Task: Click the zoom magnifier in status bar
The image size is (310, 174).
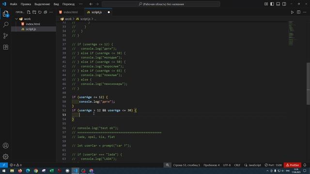Action: pos(168,165)
